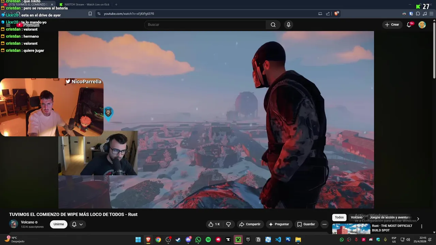Image resolution: width=436 pixels, height=245 pixels.
Task: Like the video with thumbs up
Action: coord(214,224)
